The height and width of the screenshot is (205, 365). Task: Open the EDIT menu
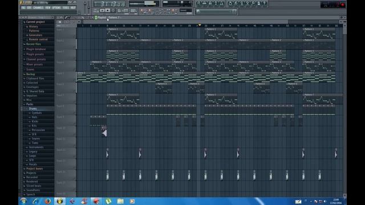(x=29, y=7)
